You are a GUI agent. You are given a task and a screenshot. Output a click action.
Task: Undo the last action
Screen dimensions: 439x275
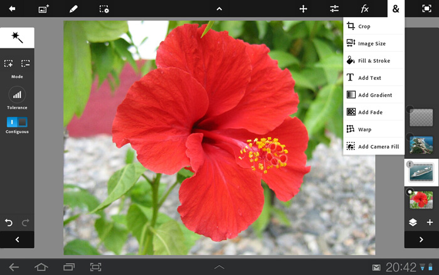(x=9, y=222)
